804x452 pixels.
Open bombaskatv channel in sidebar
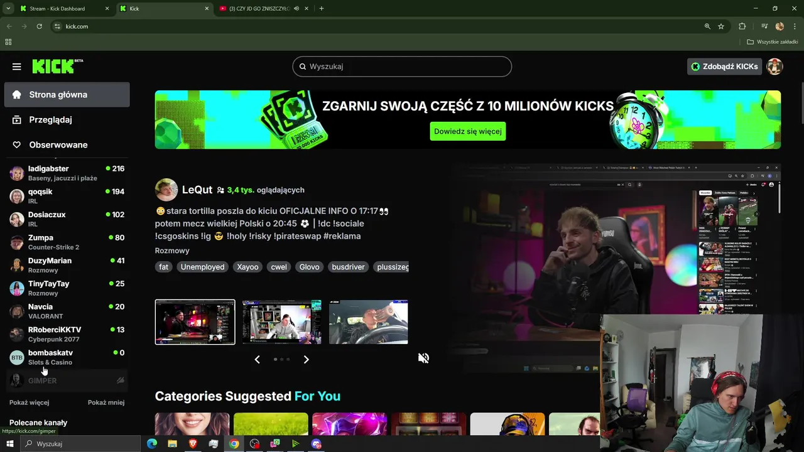coord(67,357)
